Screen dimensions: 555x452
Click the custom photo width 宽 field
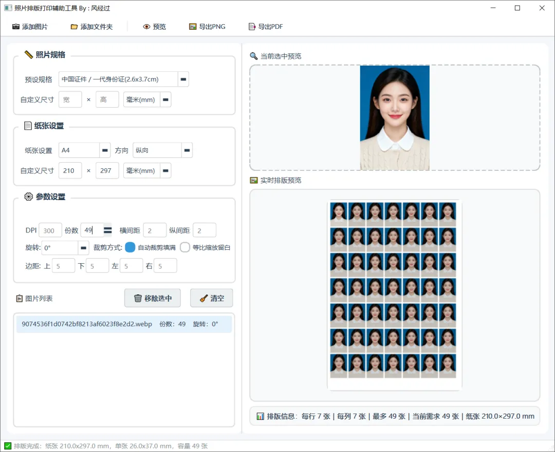(x=70, y=100)
